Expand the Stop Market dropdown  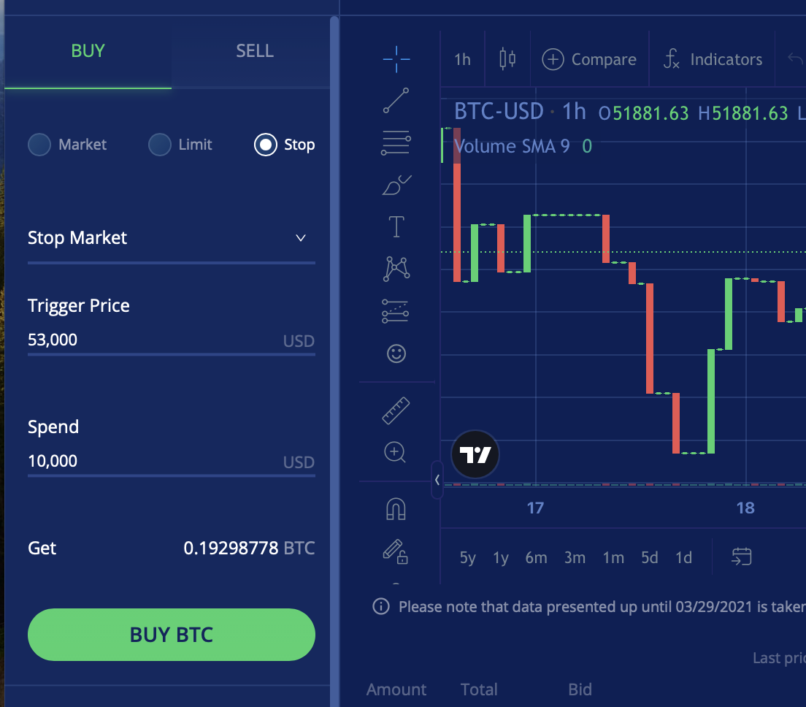tap(171, 238)
